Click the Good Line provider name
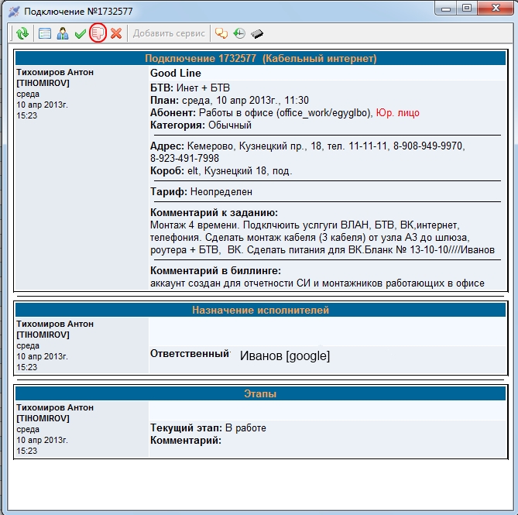The image size is (518, 515). pos(176,73)
